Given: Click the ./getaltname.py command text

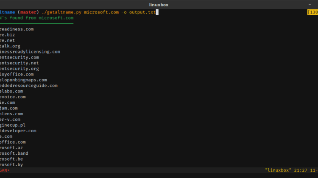Looking at the screenshot, I should coord(61,12).
